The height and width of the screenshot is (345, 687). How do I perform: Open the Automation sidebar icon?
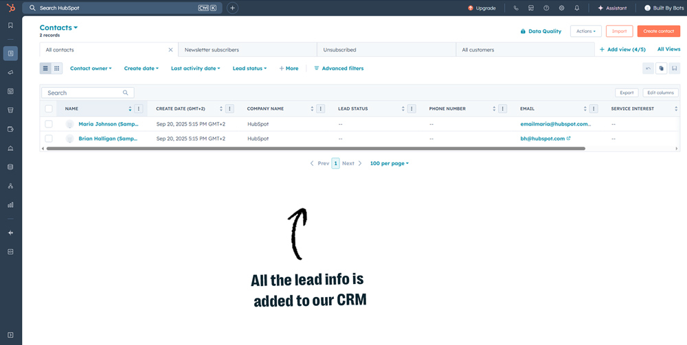click(x=10, y=186)
